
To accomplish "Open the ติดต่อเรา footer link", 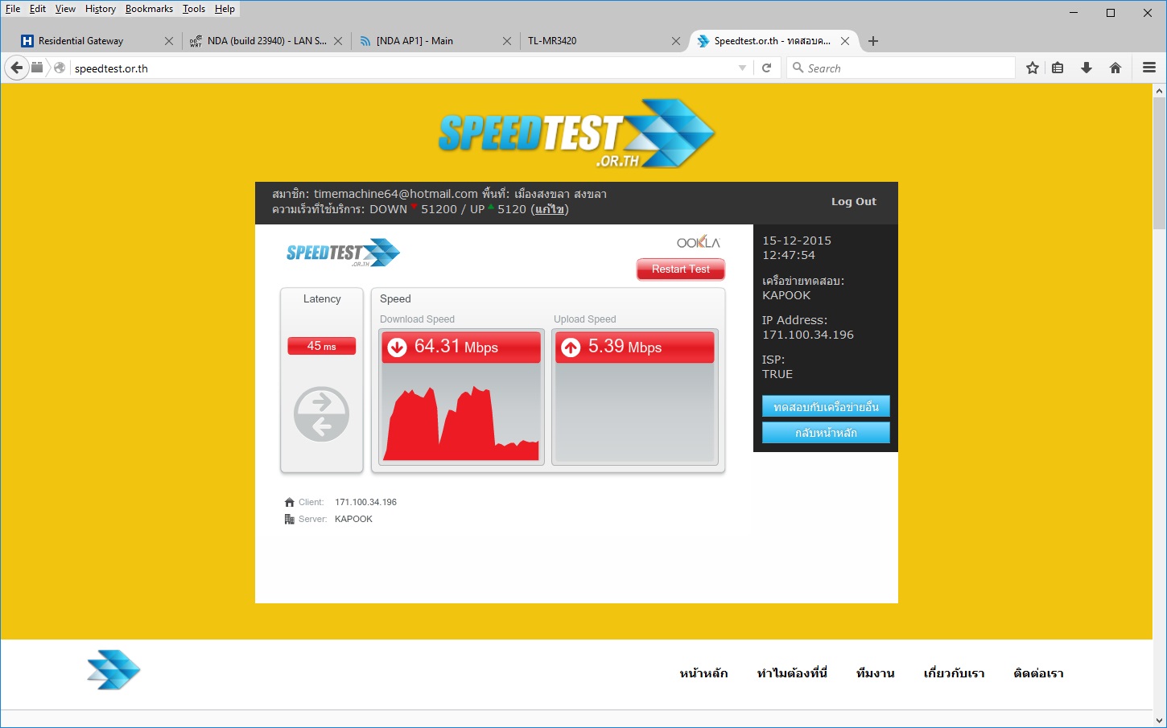I will tap(1038, 673).
